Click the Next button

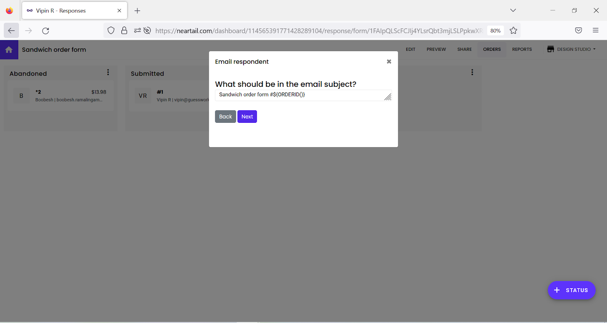(247, 116)
